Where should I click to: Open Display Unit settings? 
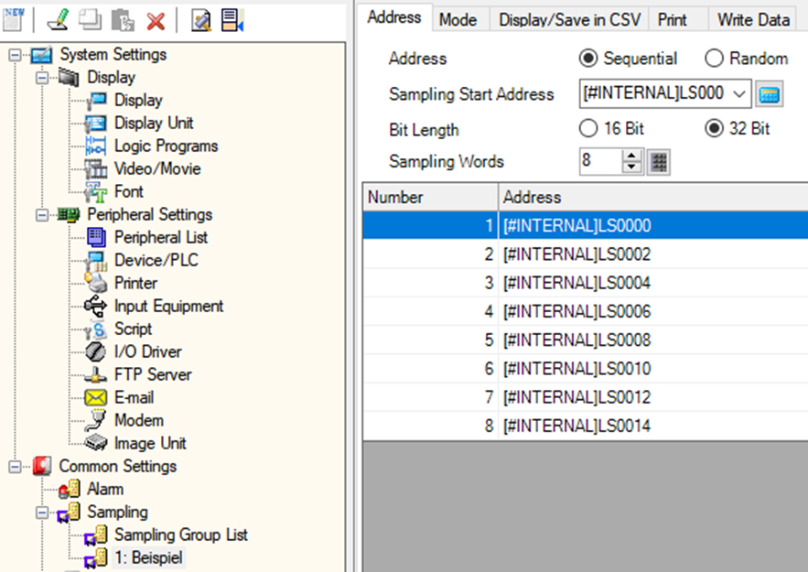(x=154, y=124)
